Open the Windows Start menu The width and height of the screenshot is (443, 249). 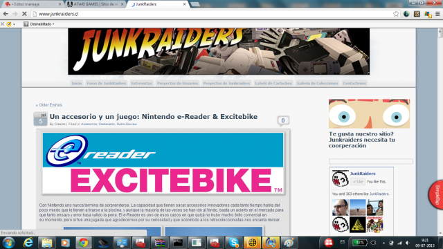(9, 243)
